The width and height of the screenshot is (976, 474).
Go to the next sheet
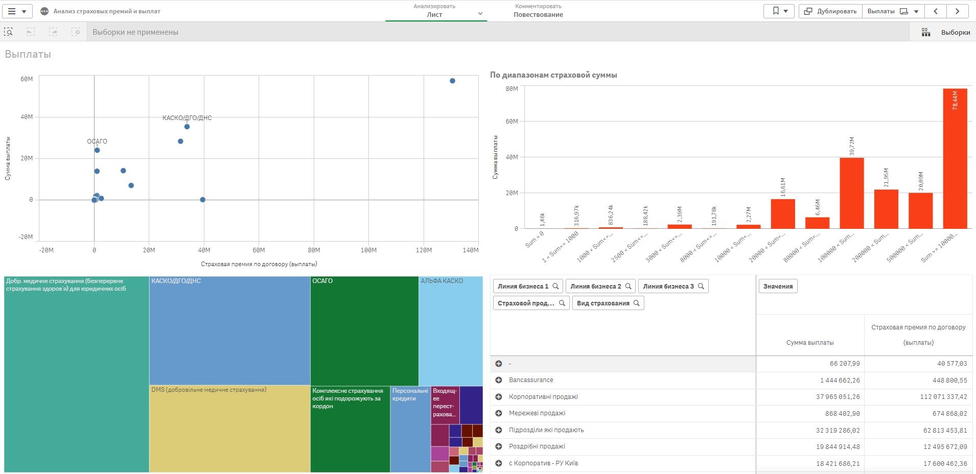pyautogui.click(x=957, y=11)
